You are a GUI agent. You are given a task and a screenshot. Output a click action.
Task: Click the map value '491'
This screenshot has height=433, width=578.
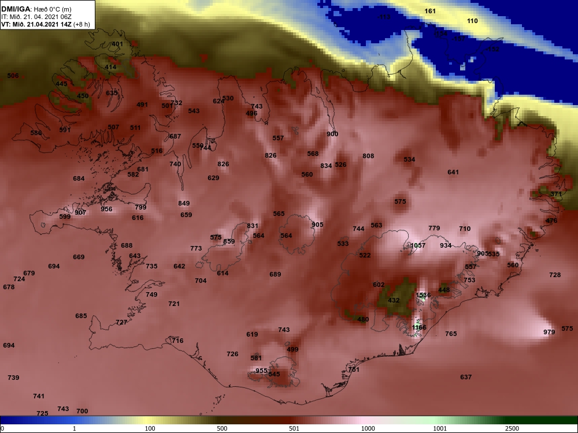142,104
